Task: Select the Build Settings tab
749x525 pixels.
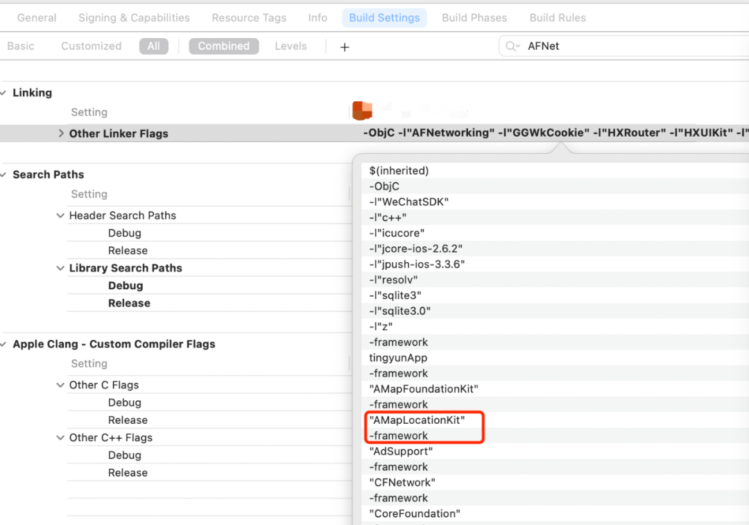Action: pos(384,17)
